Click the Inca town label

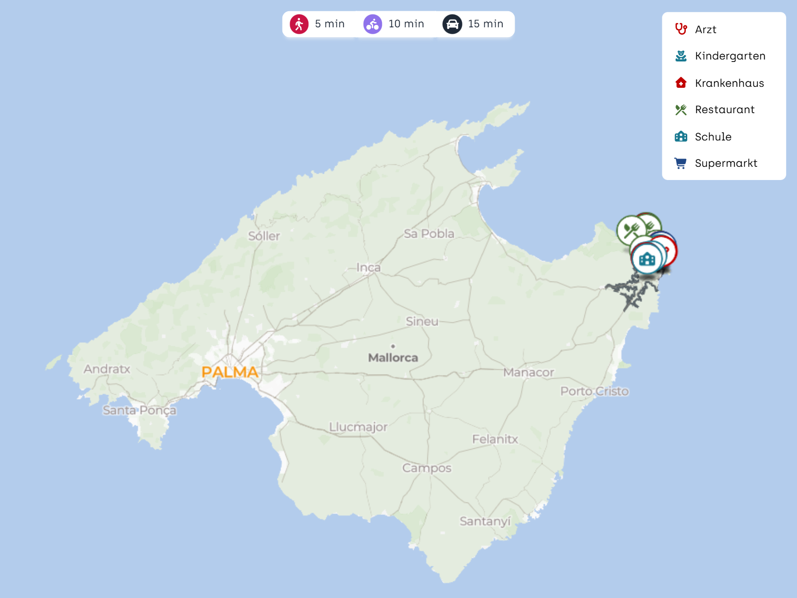click(368, 267)
